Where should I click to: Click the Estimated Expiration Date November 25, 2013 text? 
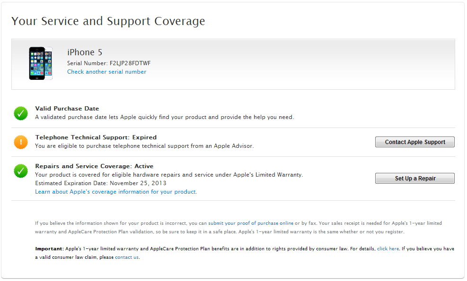pyautogui.click(x=101, y=183)
